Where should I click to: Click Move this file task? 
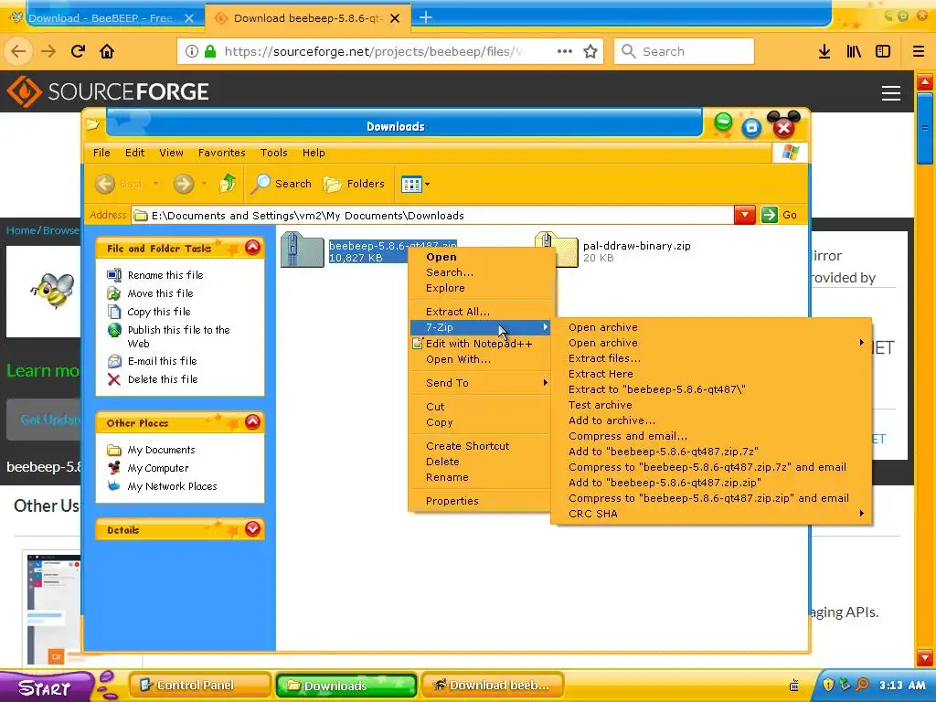pyautogui.click(x=160, y=293)
